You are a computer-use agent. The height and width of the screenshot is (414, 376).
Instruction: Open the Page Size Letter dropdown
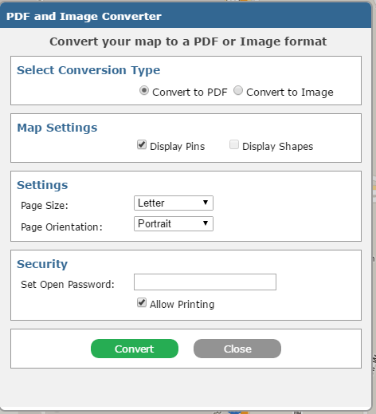(x=174, y=203)
